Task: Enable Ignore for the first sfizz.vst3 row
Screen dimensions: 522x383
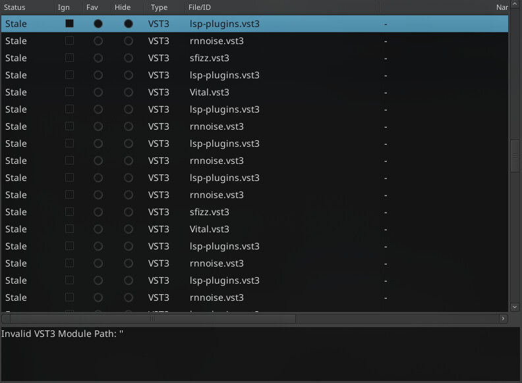Action: pos(69,58)
